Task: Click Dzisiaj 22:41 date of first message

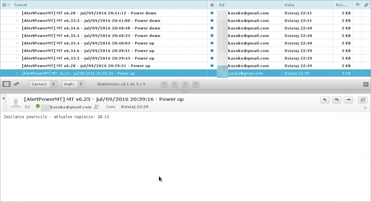Action: coord(298,13)
